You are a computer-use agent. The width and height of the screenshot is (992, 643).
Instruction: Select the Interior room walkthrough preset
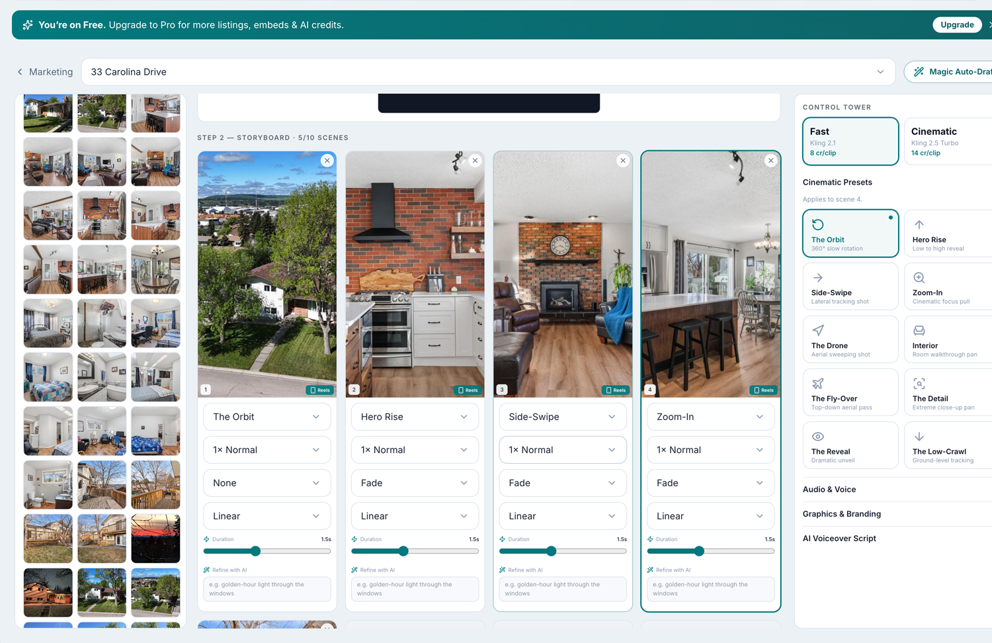950,339
